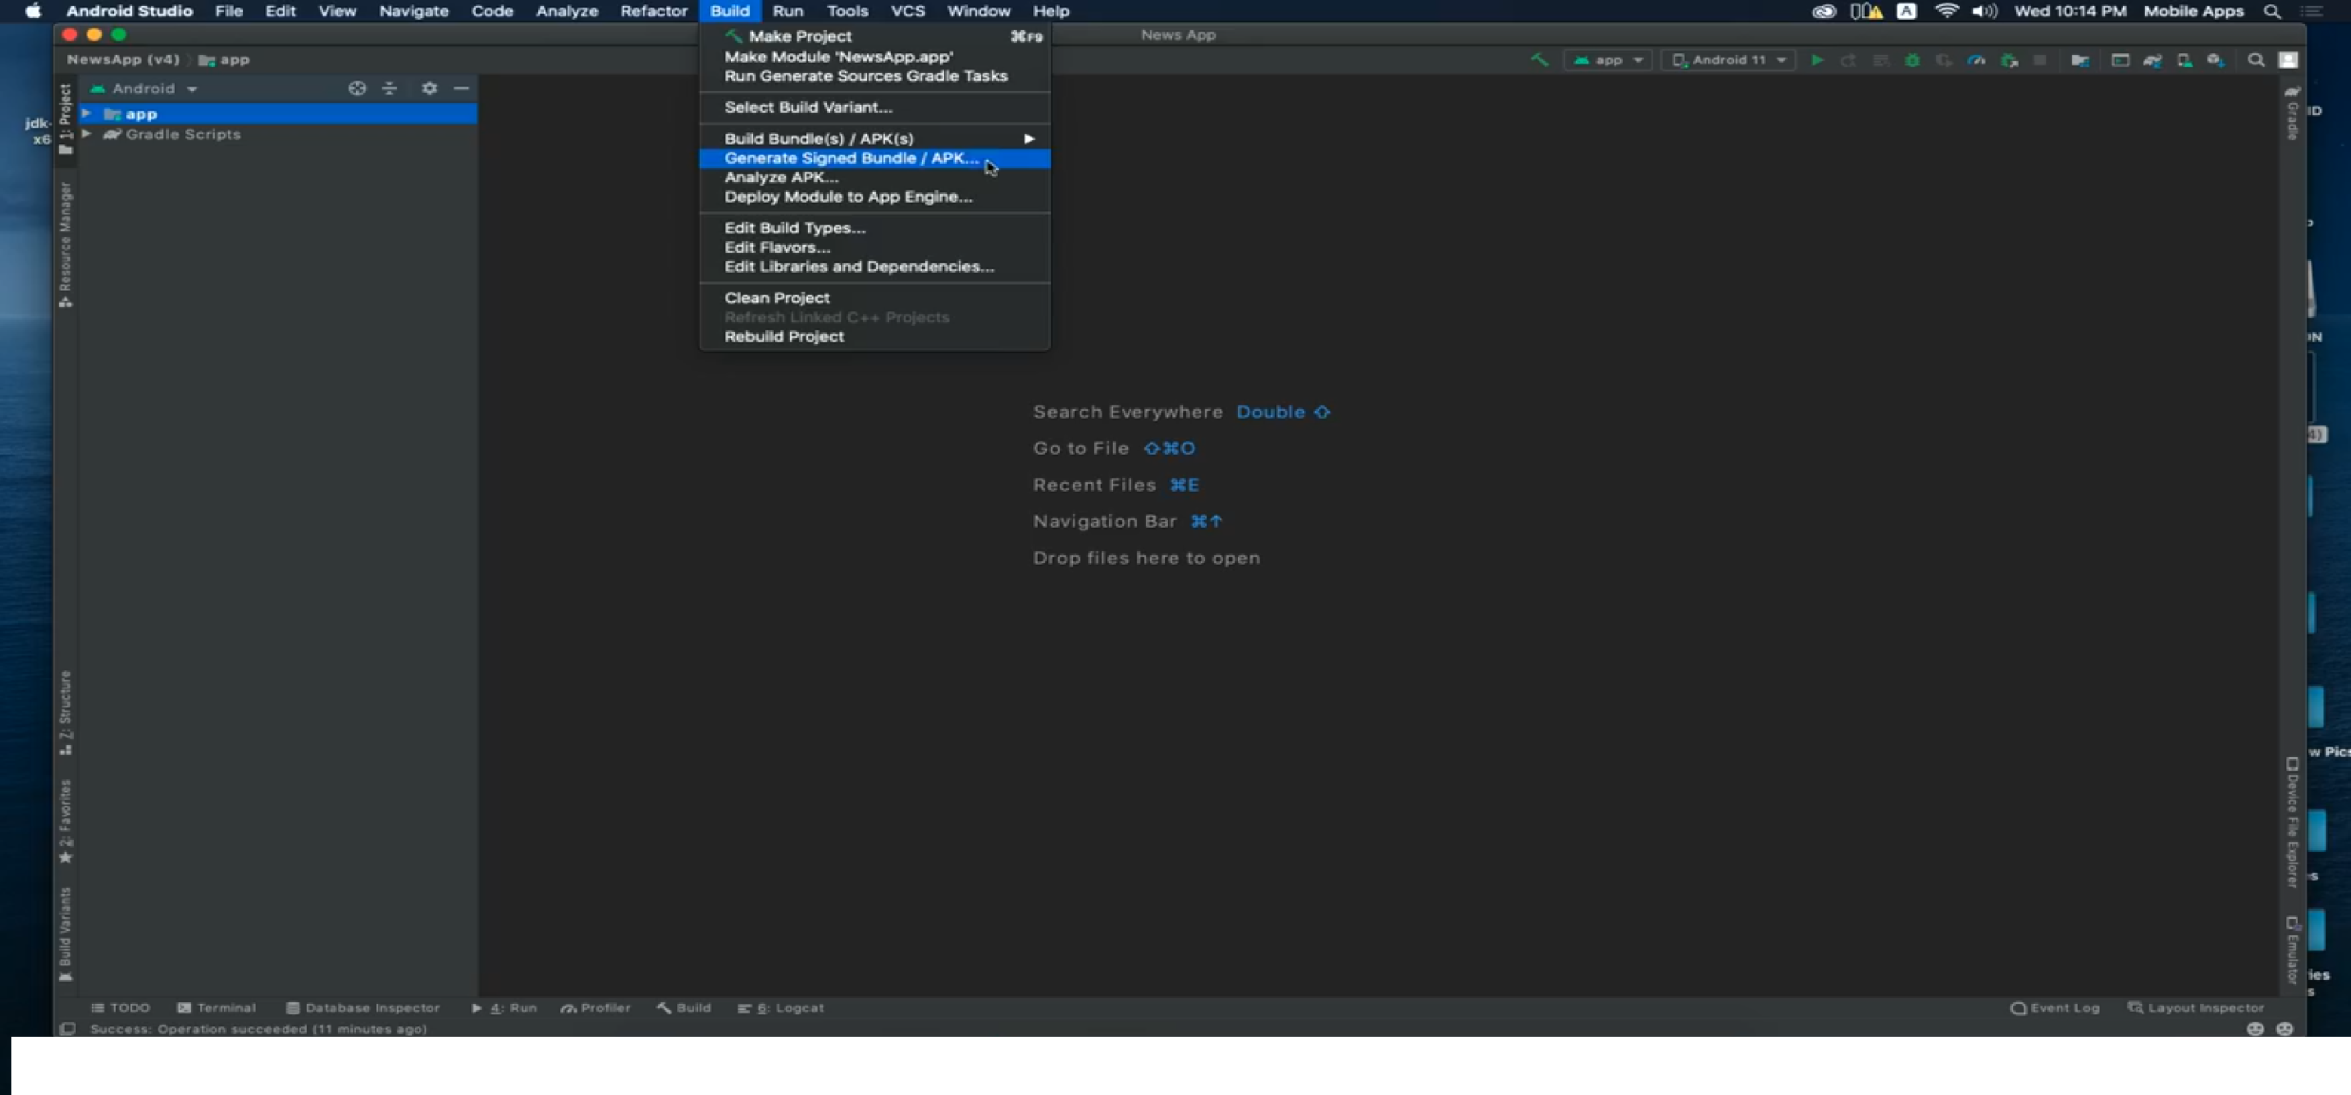The height and width of the screenshot is (1095, 2351).
Task: Open the Terminal tool window button
Action: (x=217, y=1007)
